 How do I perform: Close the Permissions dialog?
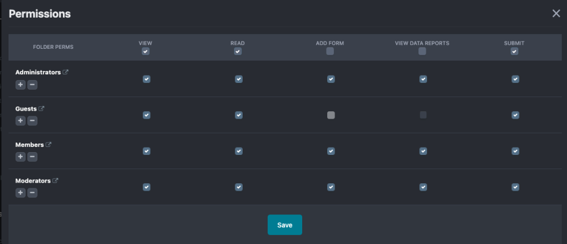point(556,14)
